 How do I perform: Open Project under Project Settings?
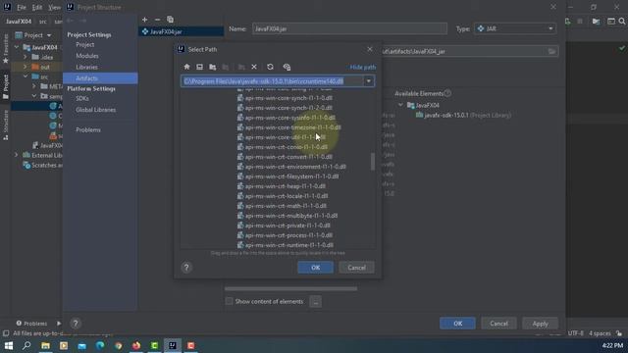point(85,45)
